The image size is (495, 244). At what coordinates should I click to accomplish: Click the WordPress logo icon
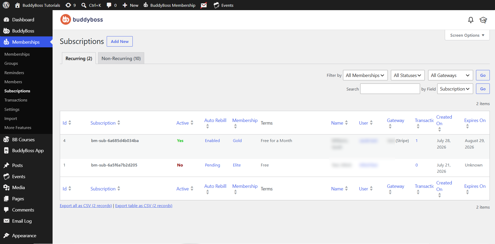click(x=6, y=5)
